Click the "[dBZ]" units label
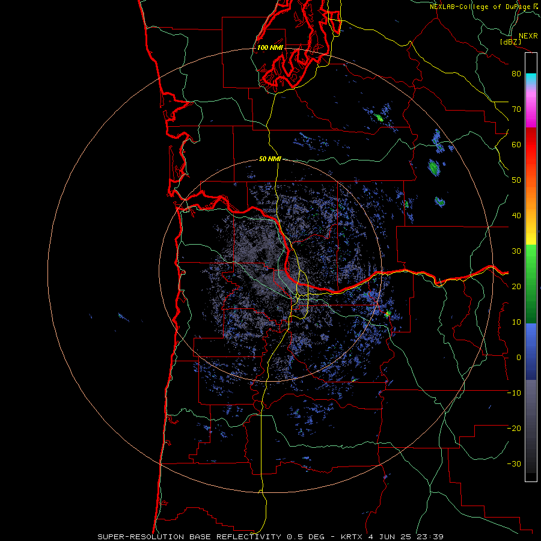The height and width of the screenshot is (541, 541). point(510,42)
